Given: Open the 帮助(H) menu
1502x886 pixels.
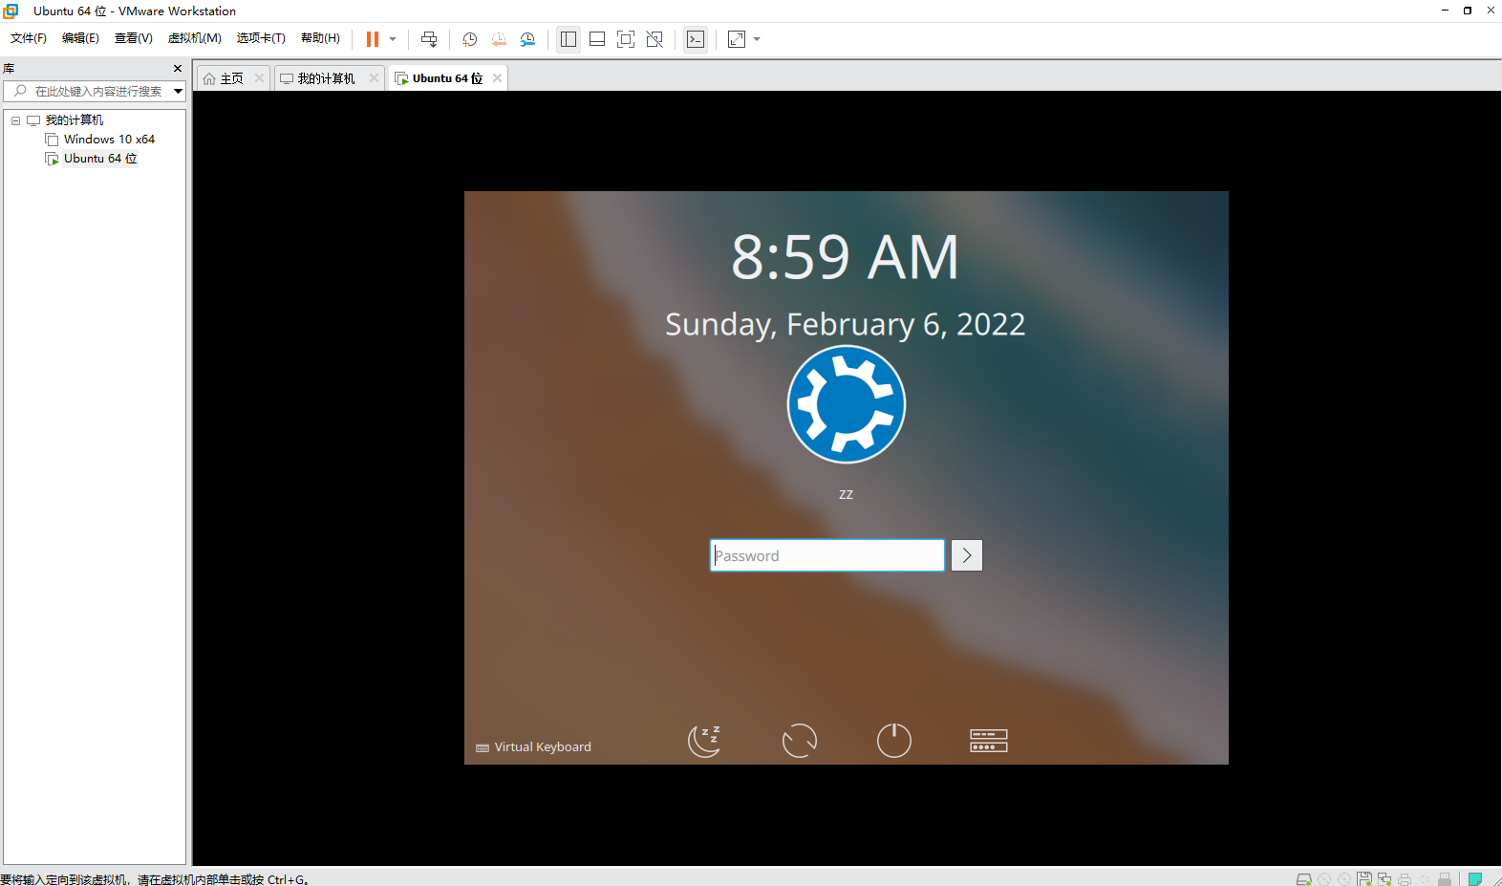Looking at the screenshot, I should coord(320,38).
